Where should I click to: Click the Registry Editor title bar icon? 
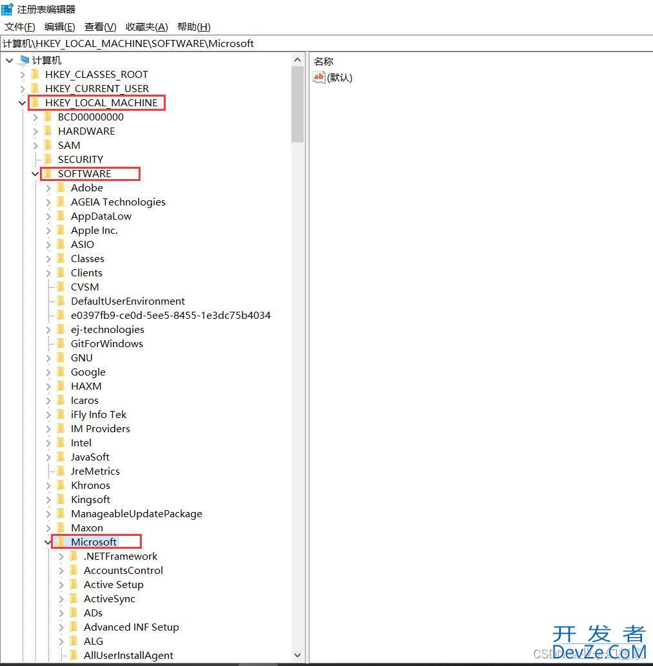[7, 9]
